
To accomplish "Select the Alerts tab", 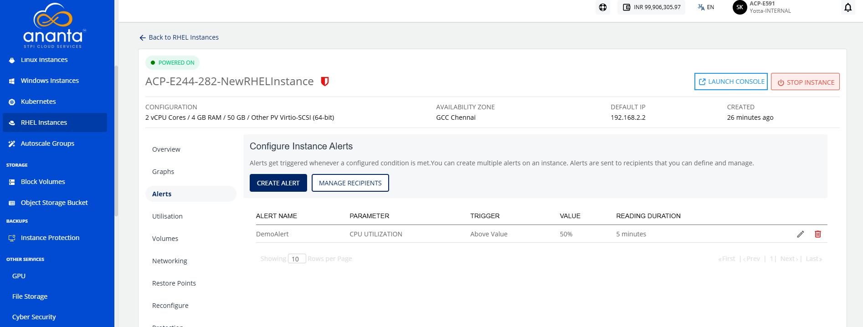I will [x=191, y=194].
